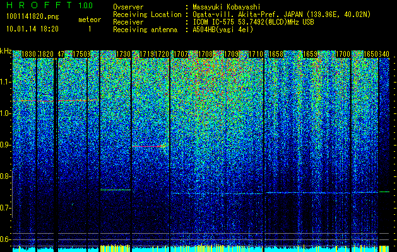Click the red echo trace near 0.9 kHz
The width and height of the screenshot is (397, 252).
pos(148,146)
